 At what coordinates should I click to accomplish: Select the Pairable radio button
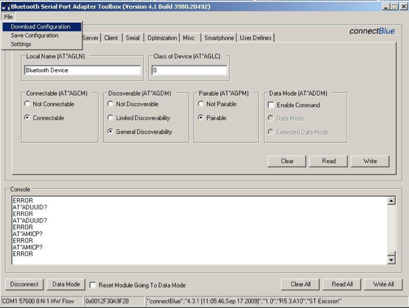[212, 118]
